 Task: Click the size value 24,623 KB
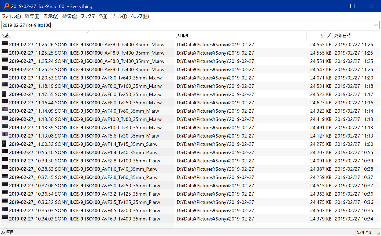[x=321, y=103]
